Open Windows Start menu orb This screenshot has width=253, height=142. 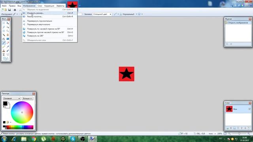4,139
